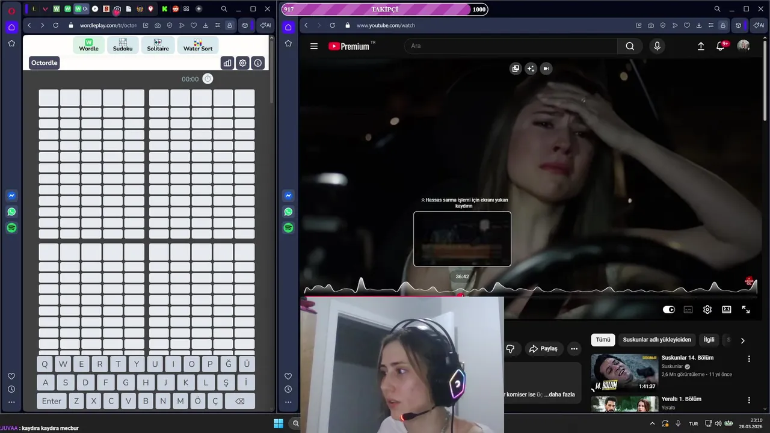The height and width of the screenshot is (433, 770).
Task: Search tabs in left browser window
Action: [x=224, y=9]
